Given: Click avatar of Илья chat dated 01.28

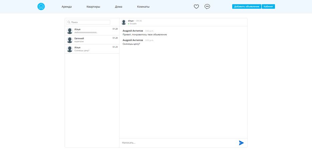Looking at the screenshot, I should point(70,31).
